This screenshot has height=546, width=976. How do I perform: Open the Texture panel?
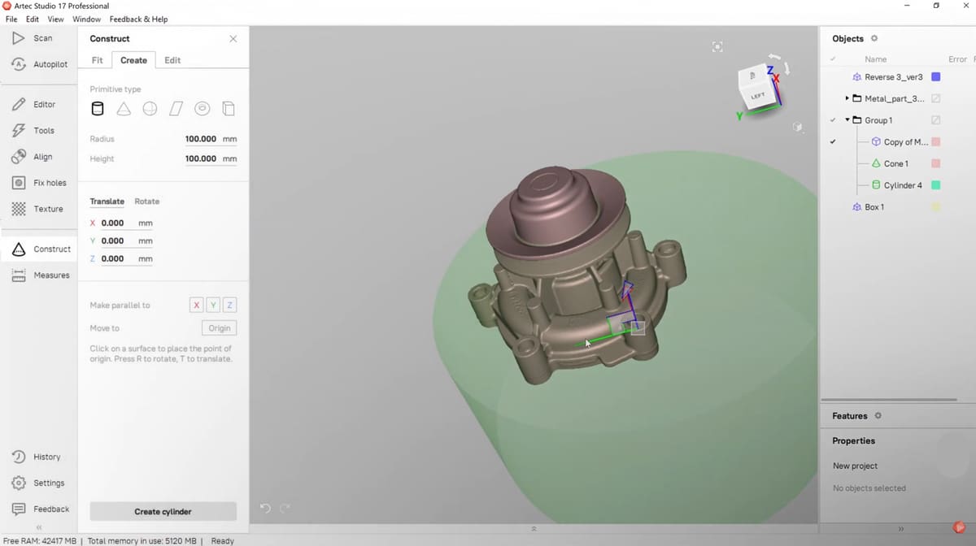point(38,209)
